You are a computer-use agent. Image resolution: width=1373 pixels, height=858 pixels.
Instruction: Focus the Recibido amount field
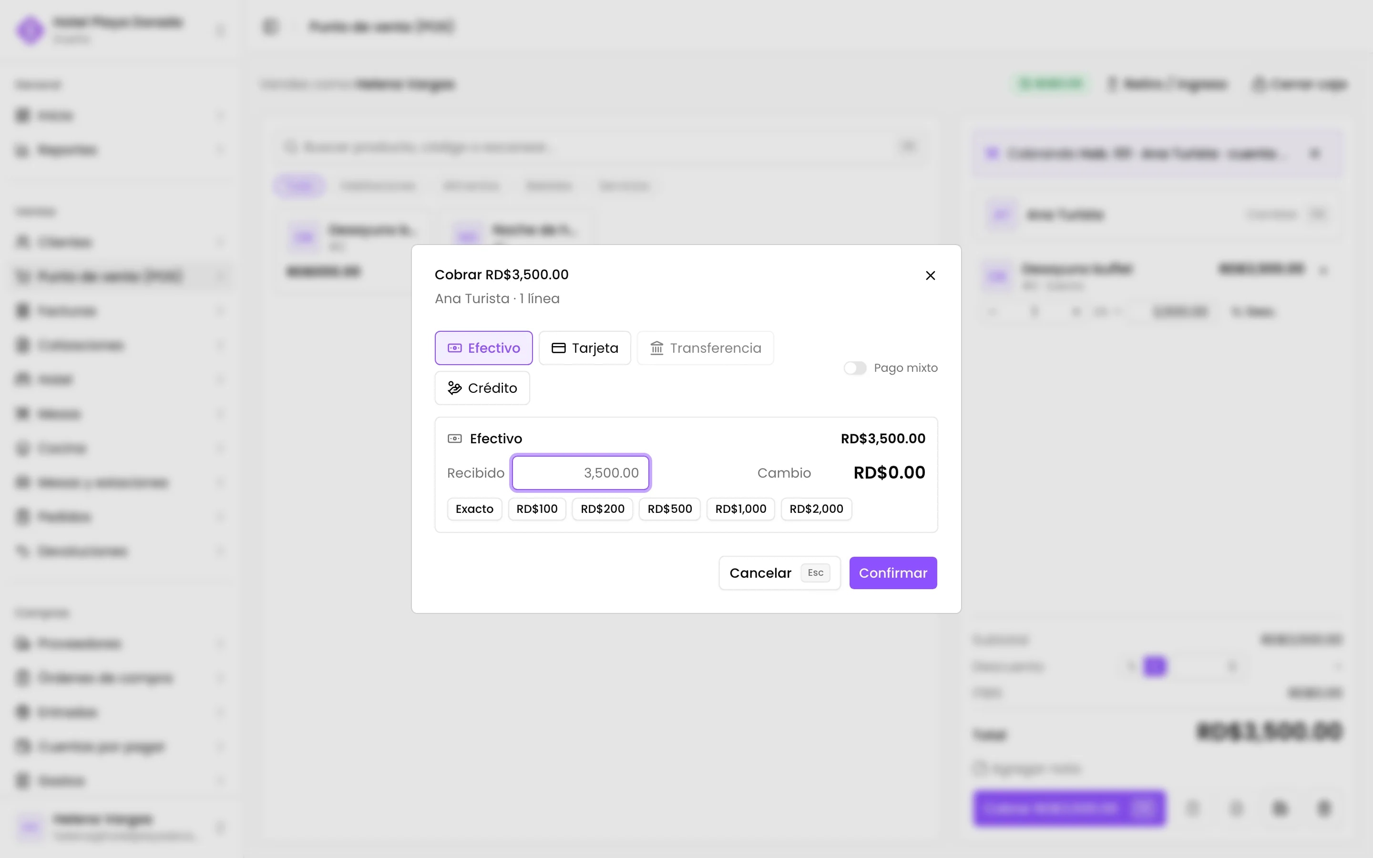(x=580, y=473)
